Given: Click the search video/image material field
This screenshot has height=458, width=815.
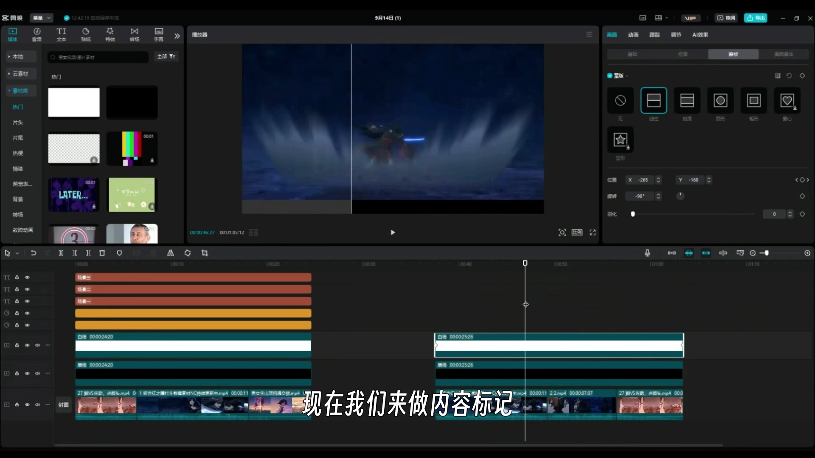Looking at the screenshot, I should 98,57.
